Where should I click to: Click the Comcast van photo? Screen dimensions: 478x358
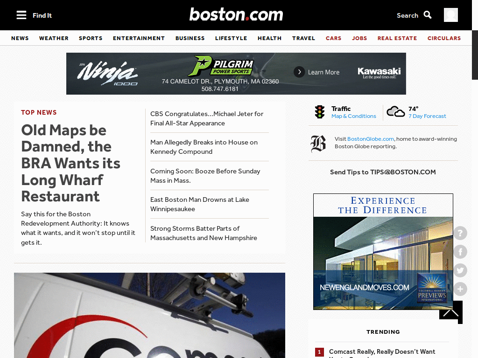(149, 315)
